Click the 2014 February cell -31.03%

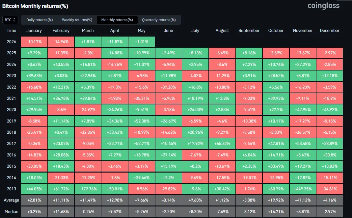pos(61,177)
